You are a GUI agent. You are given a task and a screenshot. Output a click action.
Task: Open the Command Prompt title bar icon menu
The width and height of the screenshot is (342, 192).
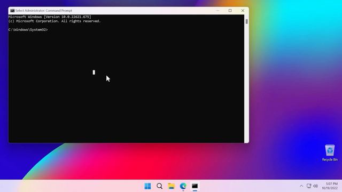point(12,11)
